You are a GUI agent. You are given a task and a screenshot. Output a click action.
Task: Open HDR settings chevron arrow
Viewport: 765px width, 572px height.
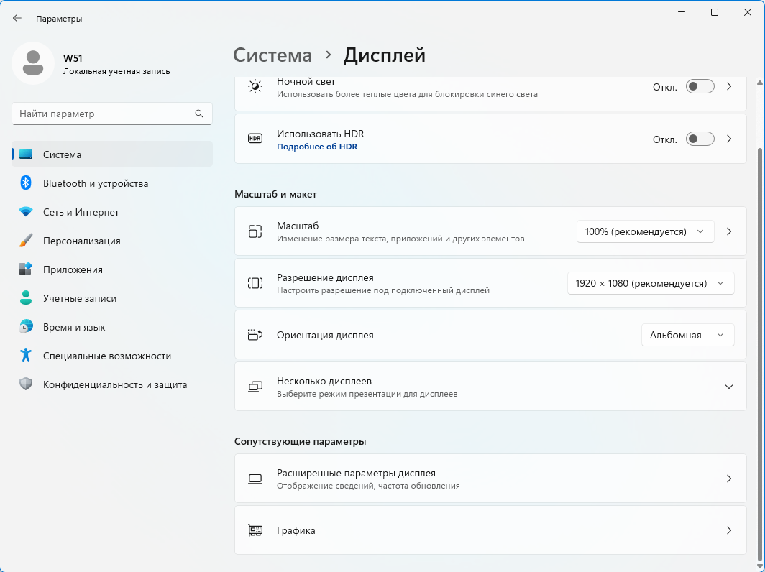click(x=729, y=139)
